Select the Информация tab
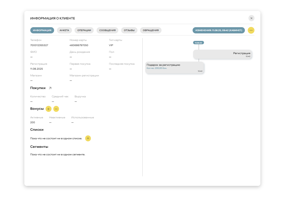 pos(42,30)
